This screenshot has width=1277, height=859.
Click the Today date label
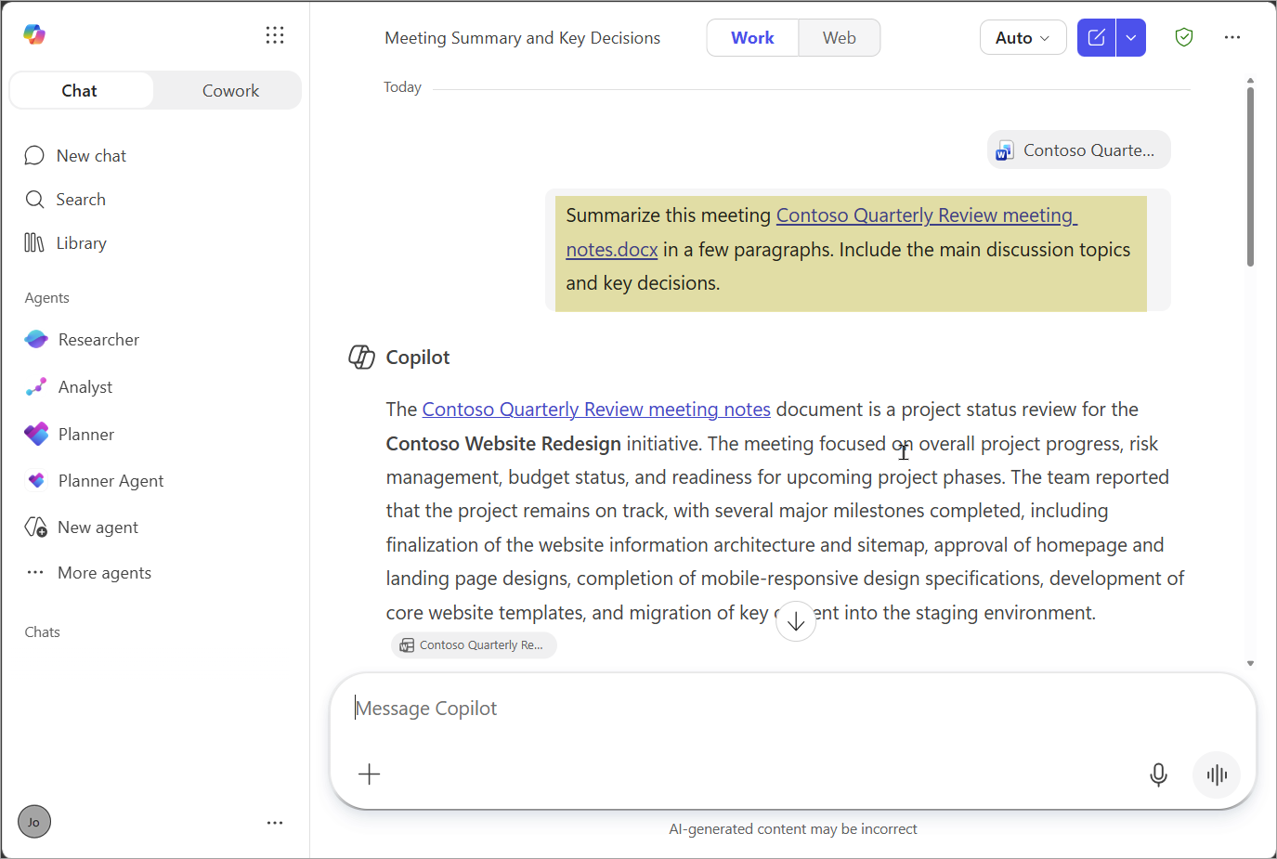click(x=402, y=87)
